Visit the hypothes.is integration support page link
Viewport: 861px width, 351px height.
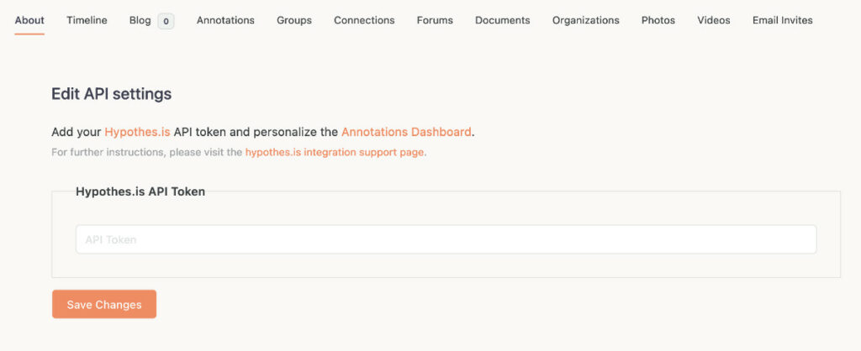[335, 153]
